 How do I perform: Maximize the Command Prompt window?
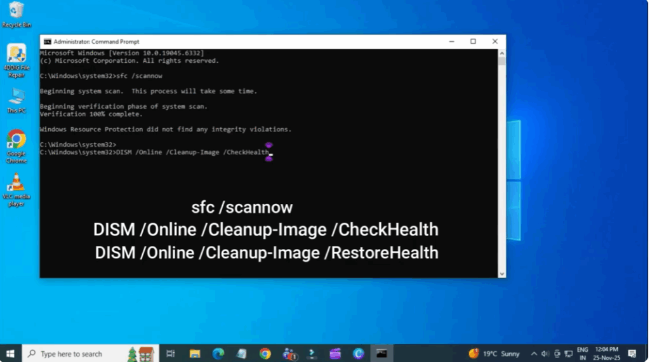473,41
